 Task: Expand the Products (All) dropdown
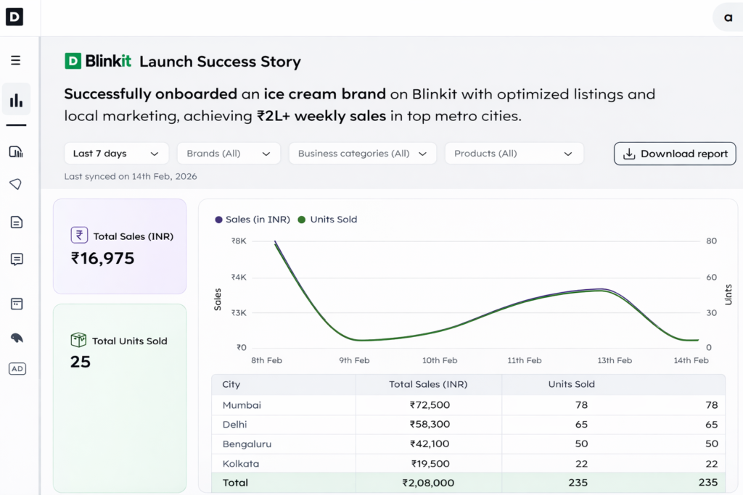514,154
